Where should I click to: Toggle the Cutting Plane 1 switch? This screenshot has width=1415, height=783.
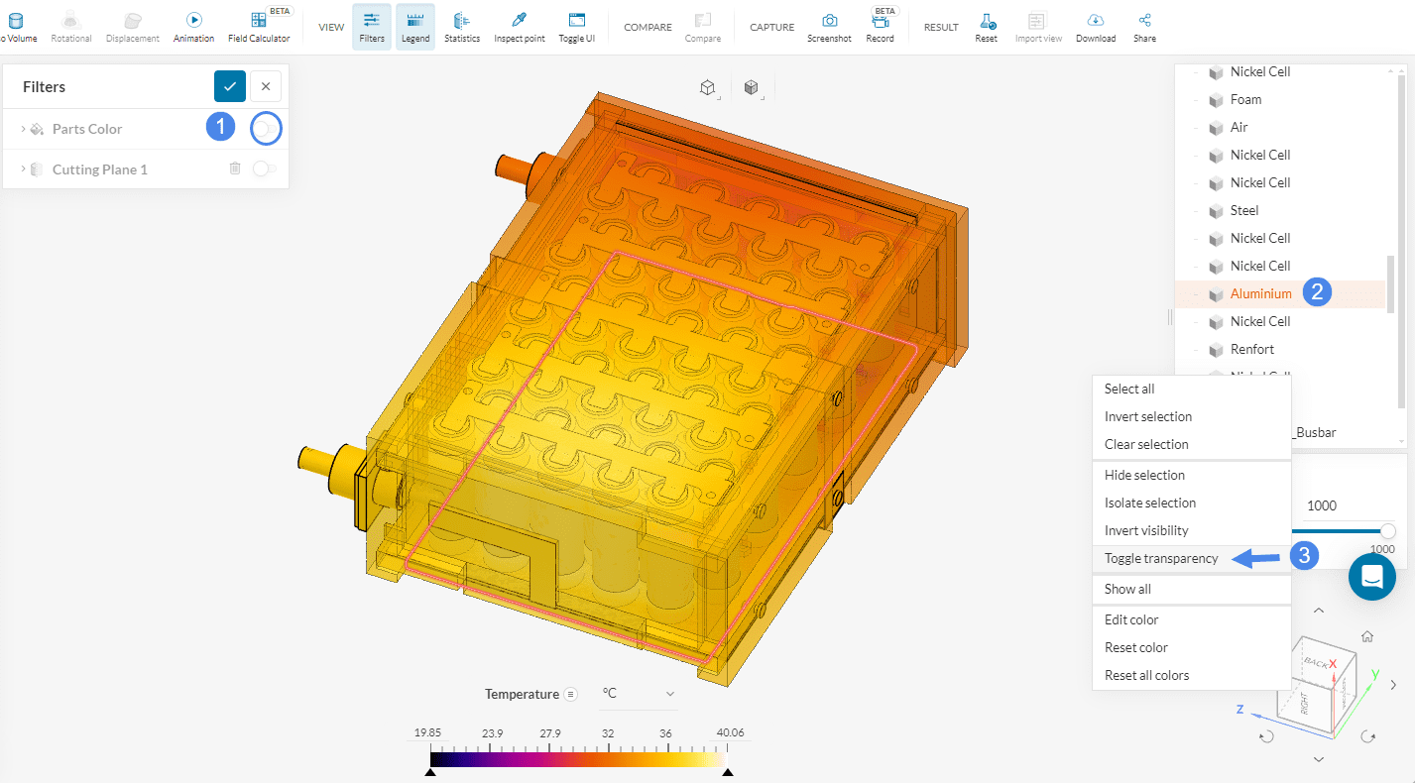[264, 169]
